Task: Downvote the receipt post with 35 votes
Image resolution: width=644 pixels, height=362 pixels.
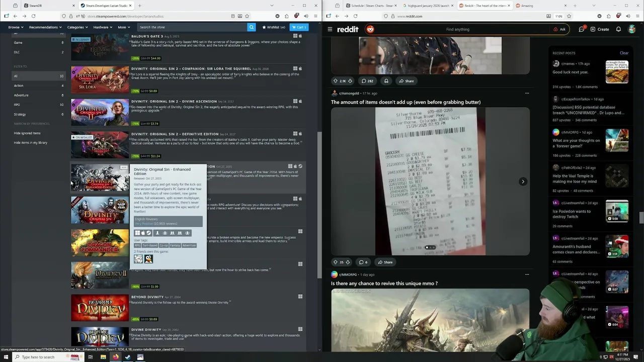Action: click(348, 262)
